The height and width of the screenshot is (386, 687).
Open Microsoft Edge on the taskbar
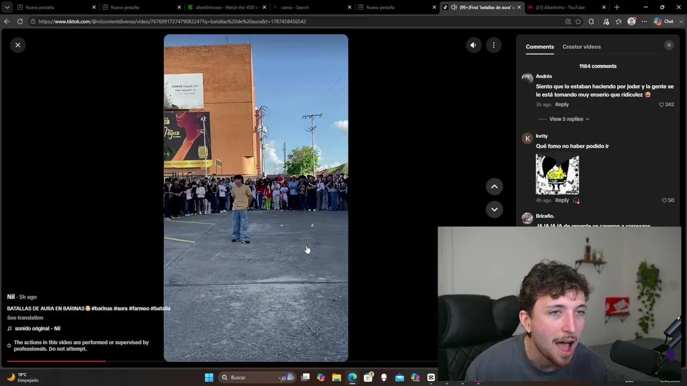pyautogui.click(x=352, y=377)
